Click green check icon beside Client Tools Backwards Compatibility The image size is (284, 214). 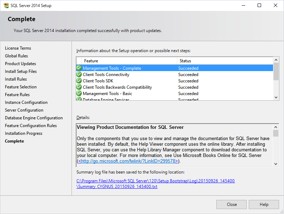tap(79, 87)
